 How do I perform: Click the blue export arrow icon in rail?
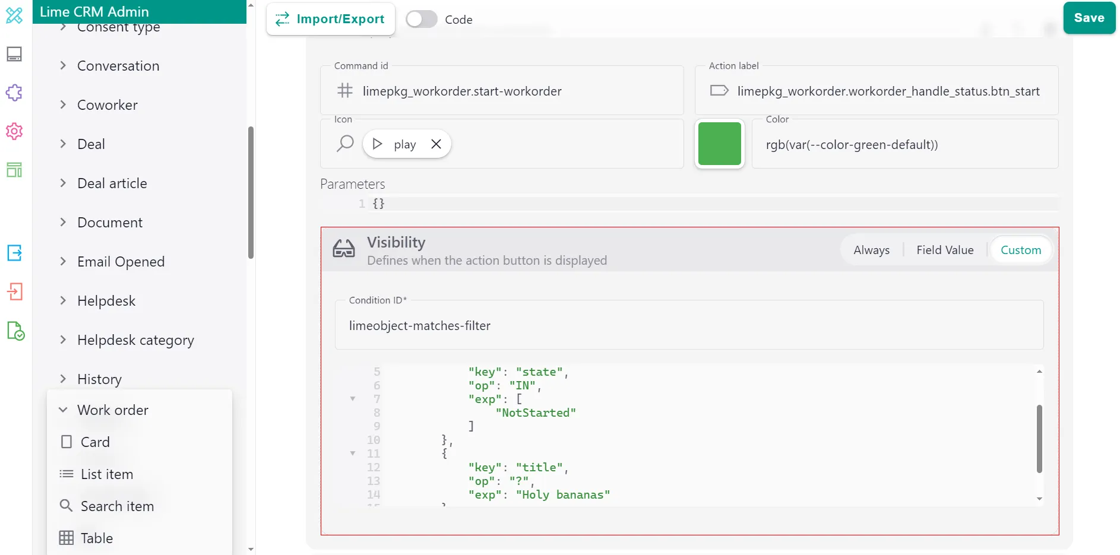click(x=14, y=253)
